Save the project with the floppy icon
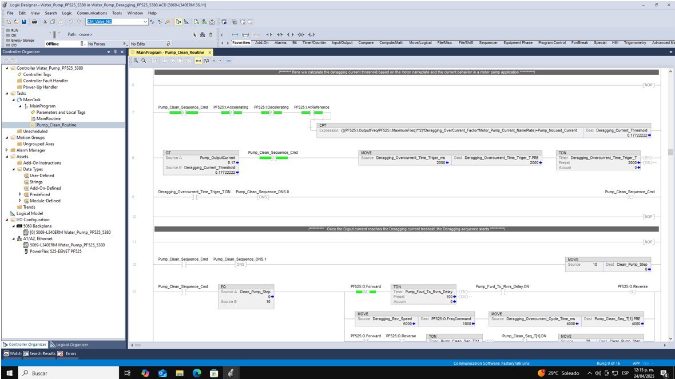The height and width of the screenshot is (379, 675). [x=23, y=22]
